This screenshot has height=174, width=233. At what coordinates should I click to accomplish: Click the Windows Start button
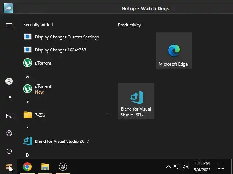[9, 167]
